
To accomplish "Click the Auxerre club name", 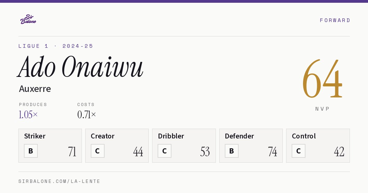I will pyautogui.click(x=35, y=89).
